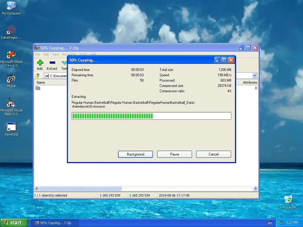Close the Copying progress dialog

pos(231,60)
